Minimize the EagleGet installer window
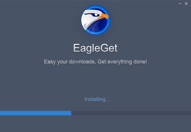191x132 pixels. tap(180, 4)
